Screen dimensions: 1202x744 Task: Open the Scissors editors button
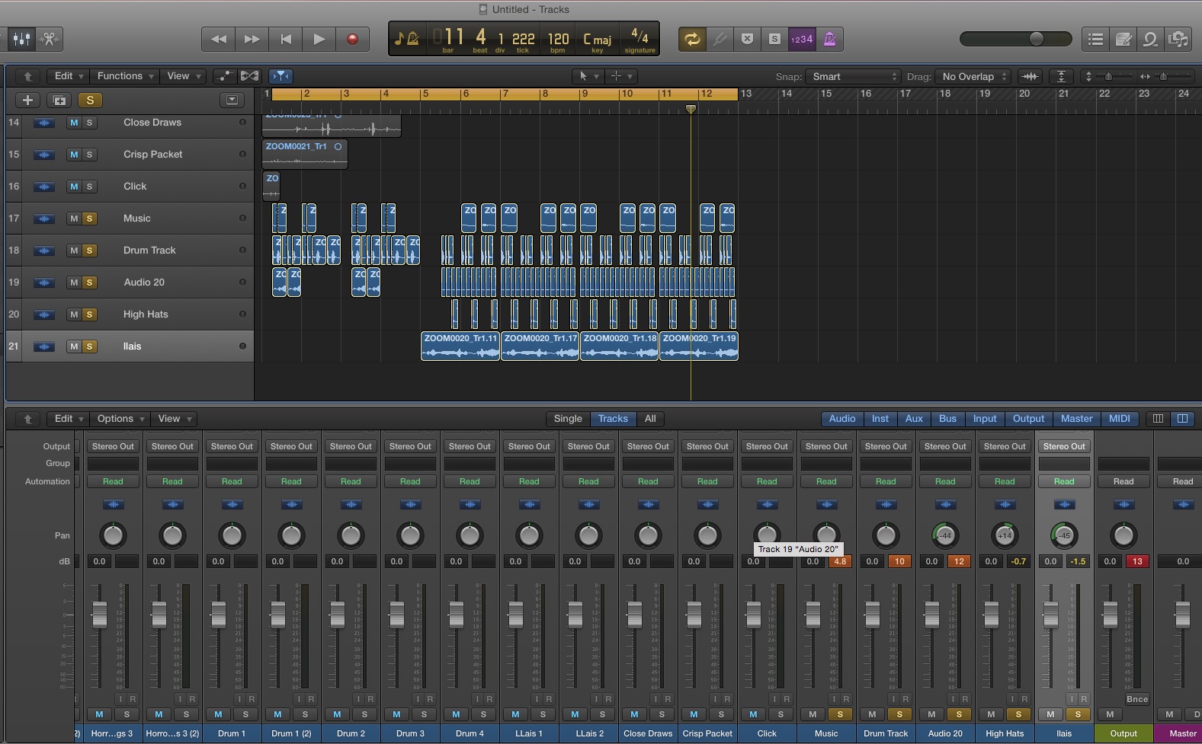pos(50,39)
